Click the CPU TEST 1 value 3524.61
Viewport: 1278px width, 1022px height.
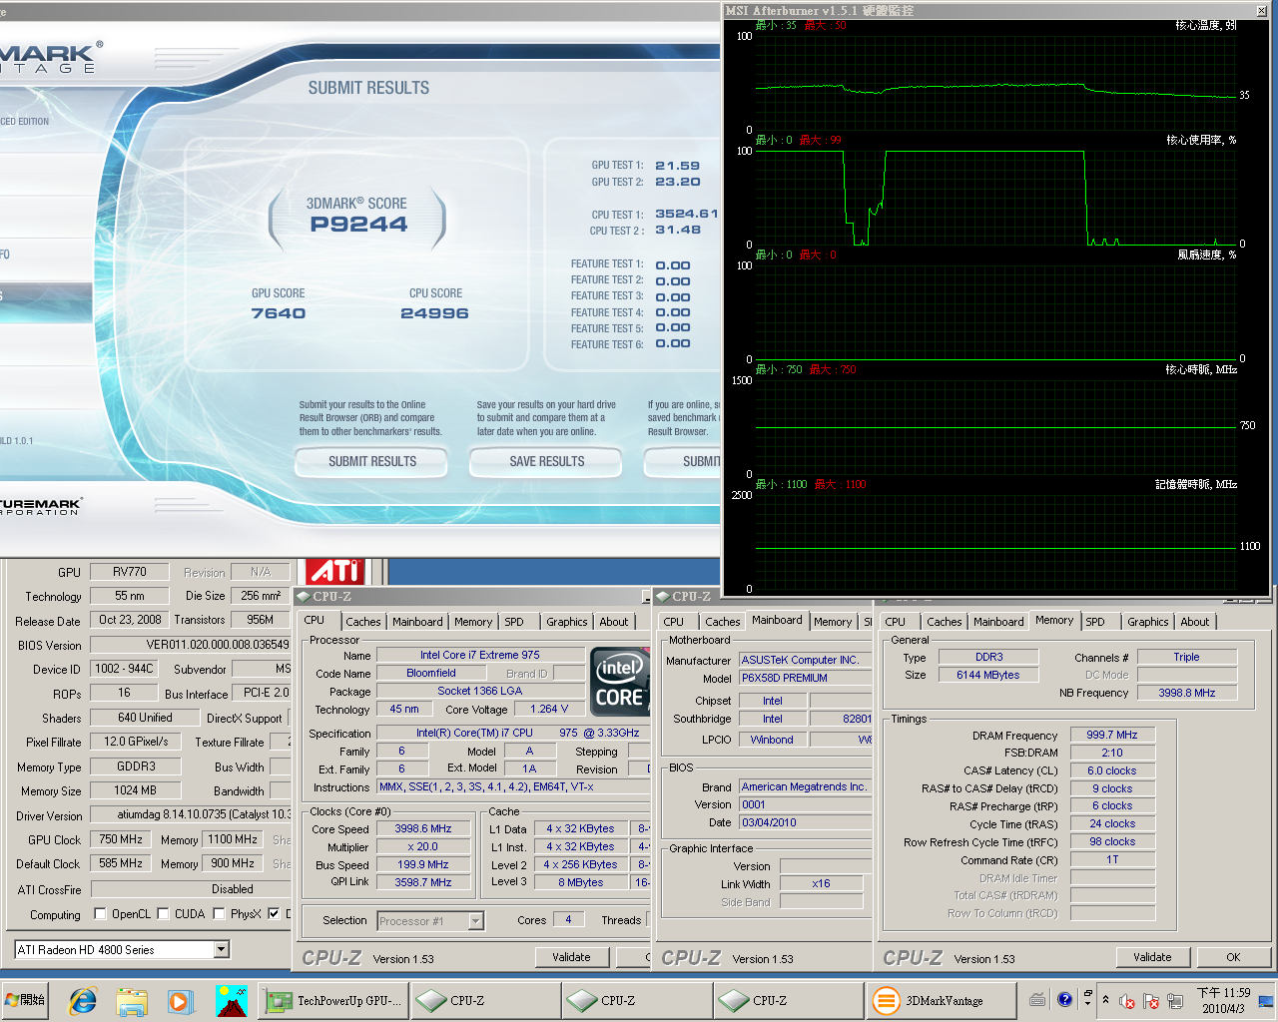click(x=686, y=214)
